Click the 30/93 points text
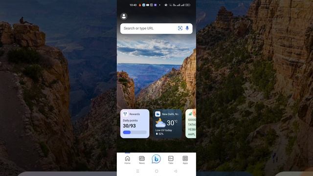 click(x=129, y=126)
